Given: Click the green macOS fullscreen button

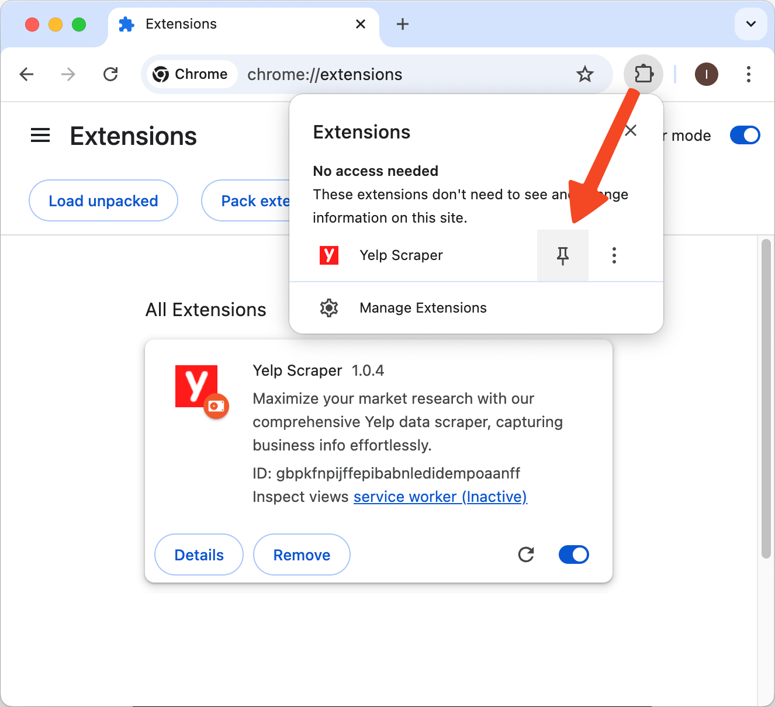Looking at the screenshot, I should point(79,24).
